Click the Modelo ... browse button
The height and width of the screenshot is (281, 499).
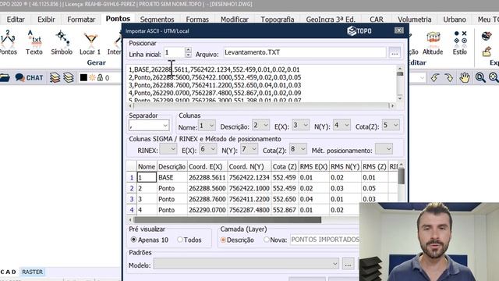tap(348, 264)
